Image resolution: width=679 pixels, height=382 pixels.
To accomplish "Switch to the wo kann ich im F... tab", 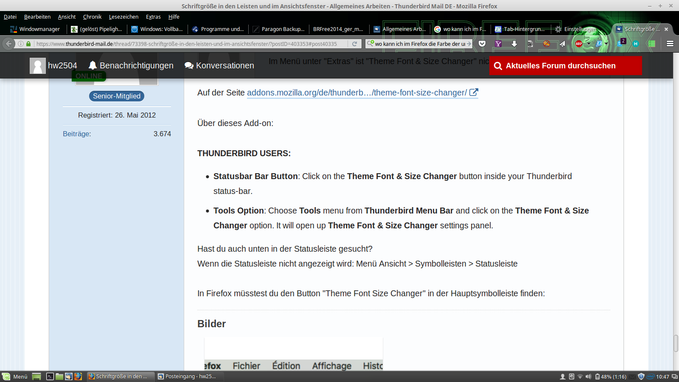I will point(460,29).
